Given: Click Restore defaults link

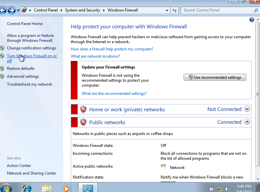Looking at the screenshot, I should pos(21,69).
